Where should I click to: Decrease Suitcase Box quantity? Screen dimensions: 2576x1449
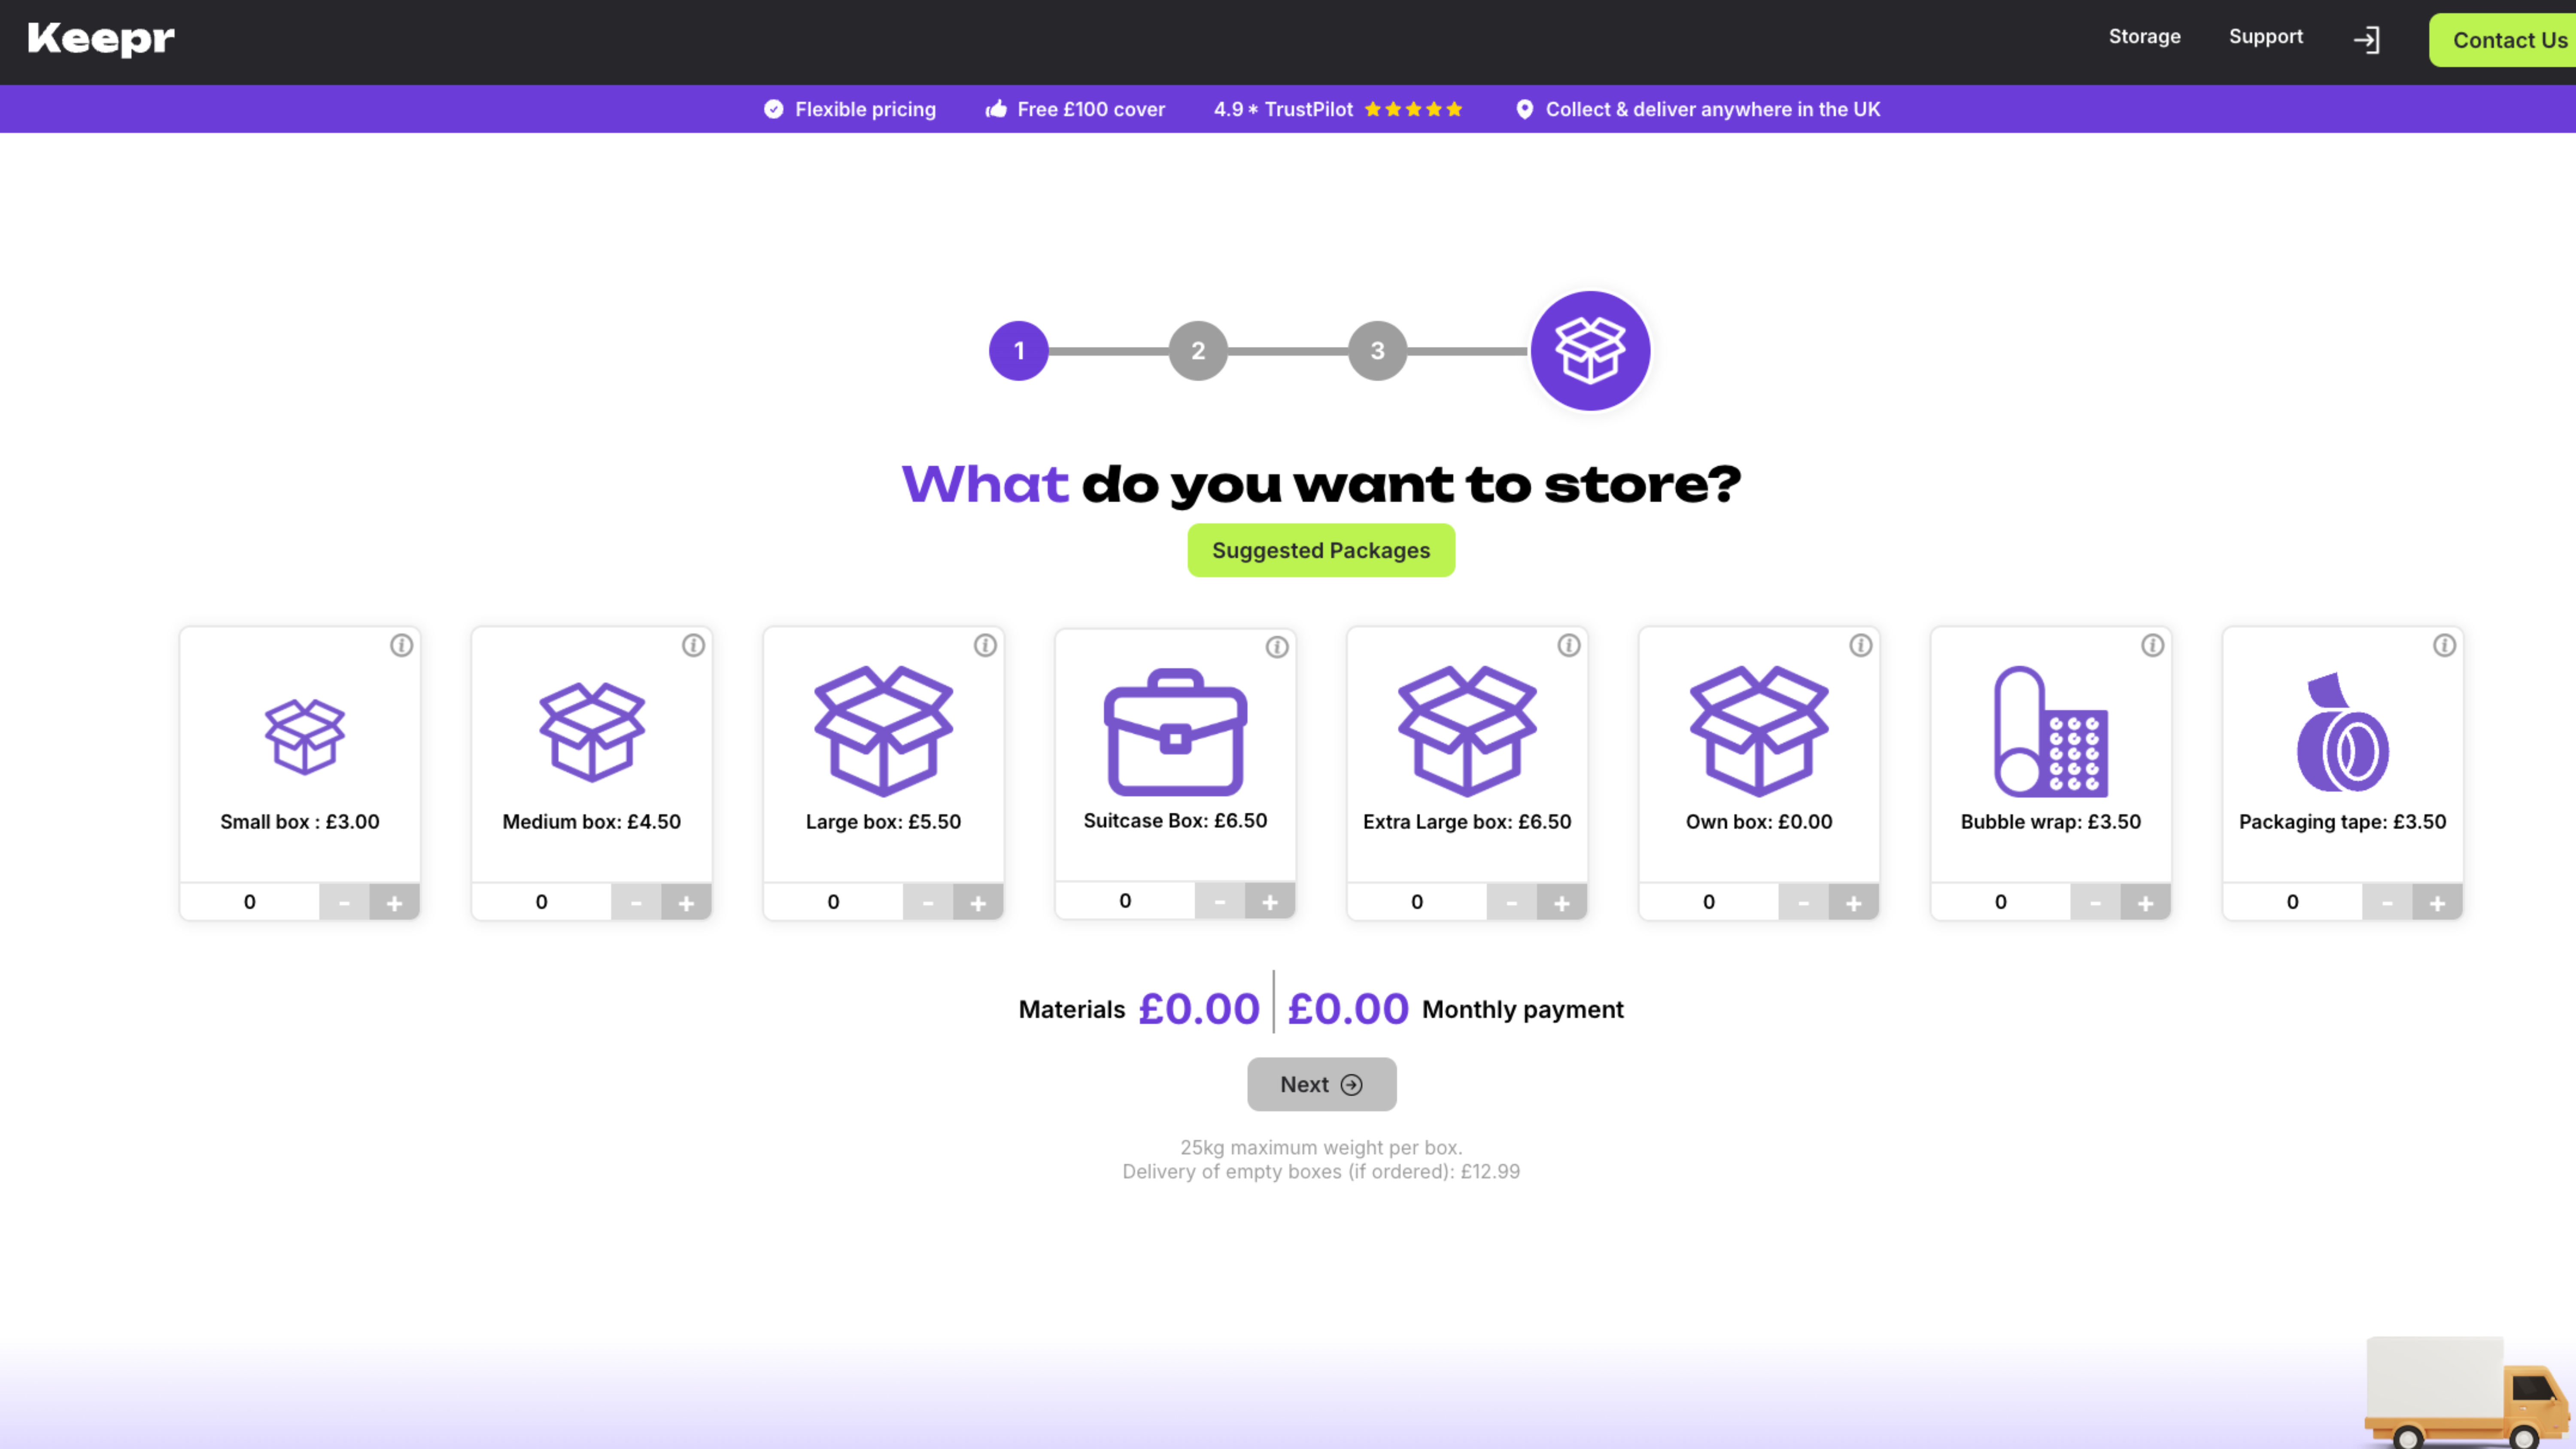point(1220,901)
